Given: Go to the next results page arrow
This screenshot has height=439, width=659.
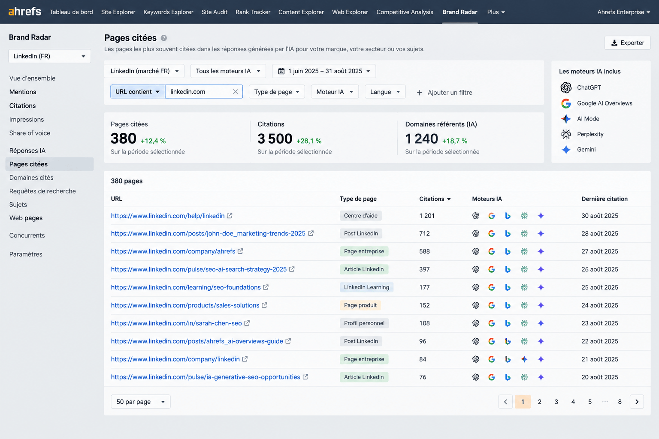Looking at the screenshot, I should pyautogui.click(x=637, y=402).
